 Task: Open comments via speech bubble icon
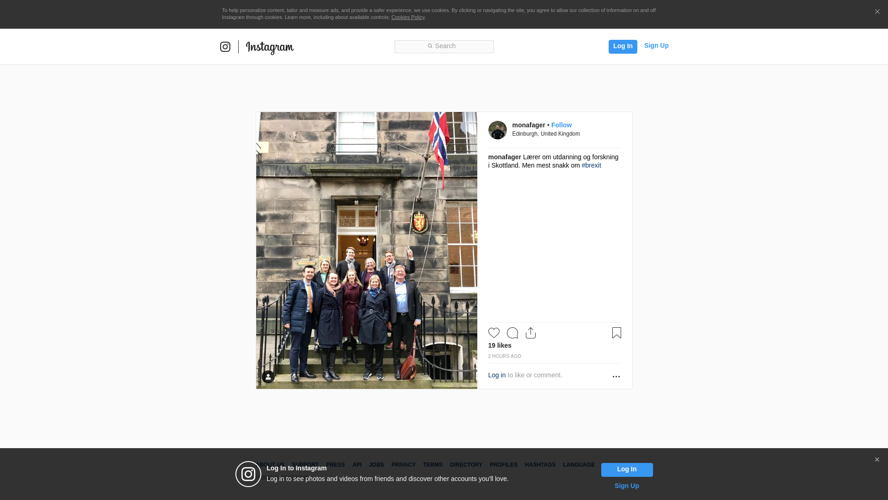point(512,333)
